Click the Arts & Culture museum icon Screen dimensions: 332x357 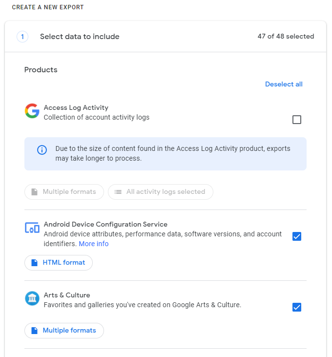[x=32, y=298]
